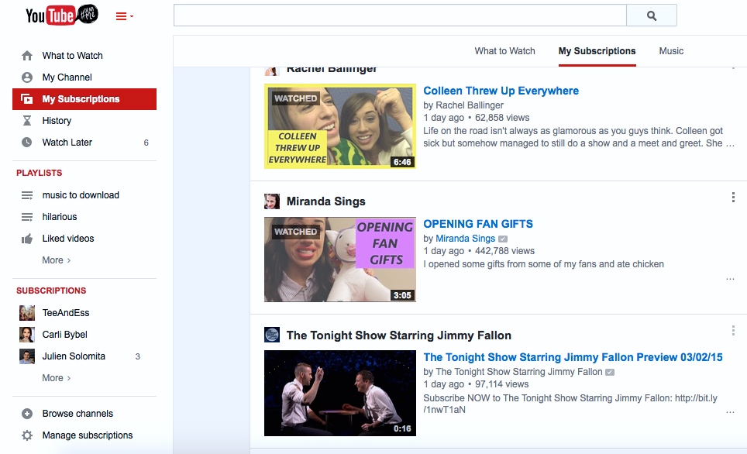Click the Colleen Threw Up Everywhere thumbnail
Screen dimensions: 747x454
340,126
